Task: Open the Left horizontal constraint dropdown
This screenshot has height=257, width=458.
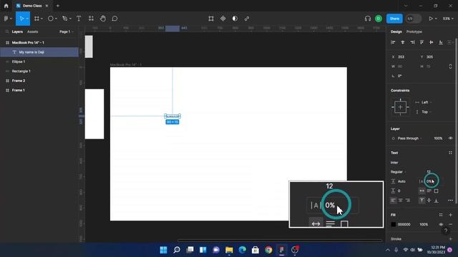Action: 427,102
